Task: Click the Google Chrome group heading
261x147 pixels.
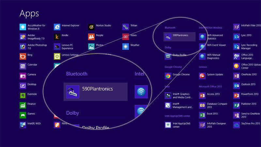Action: pyautogui.click(x=173, y=67)
